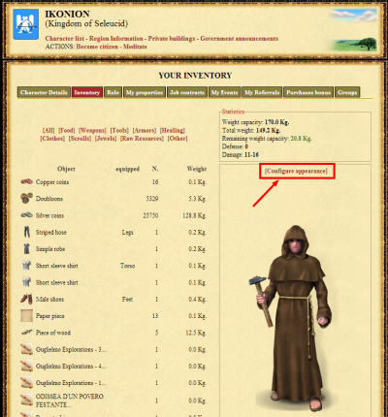Open the ODISSEA D'UN POVERO scroll icon

click(26, 400)
